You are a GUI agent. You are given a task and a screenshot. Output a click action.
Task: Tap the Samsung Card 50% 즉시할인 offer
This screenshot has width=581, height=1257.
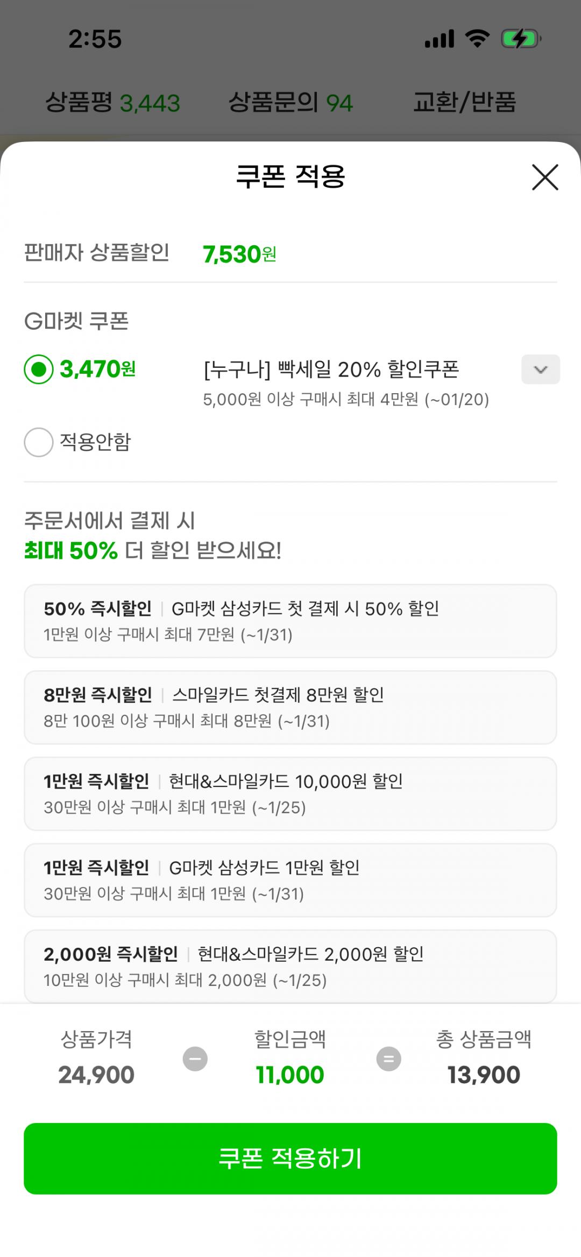290,621
